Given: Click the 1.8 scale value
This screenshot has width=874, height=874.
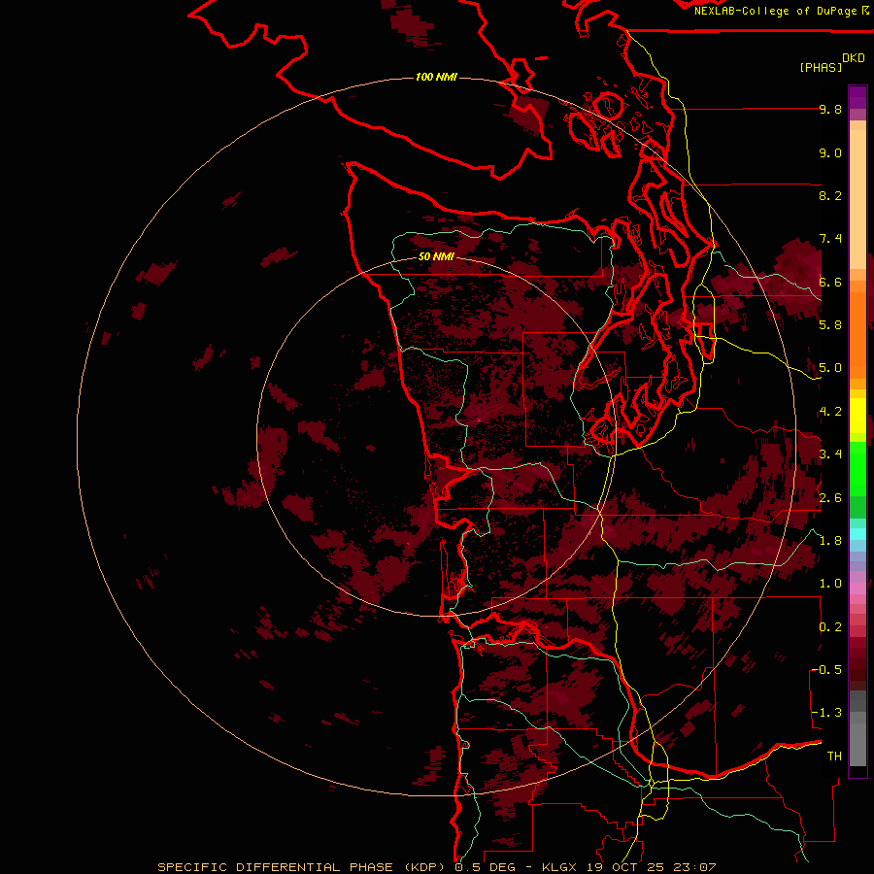Looking at the screenshot, I should [830, 541].
